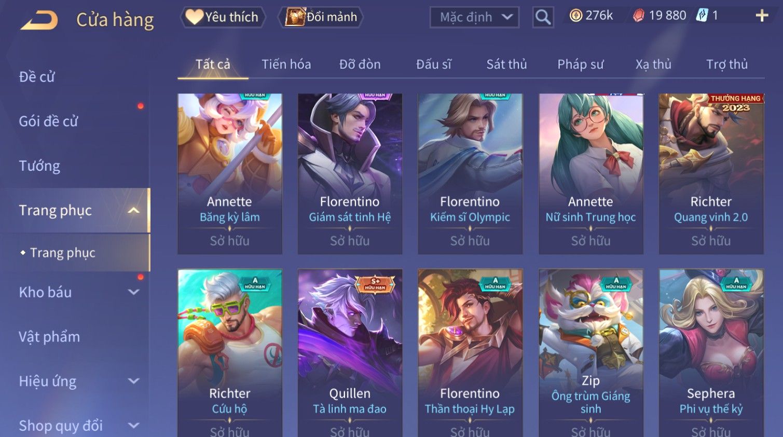This screenshot has width=783, height=437.
Task: Open the search magnifier icon
Action: (x=543, y=17)
